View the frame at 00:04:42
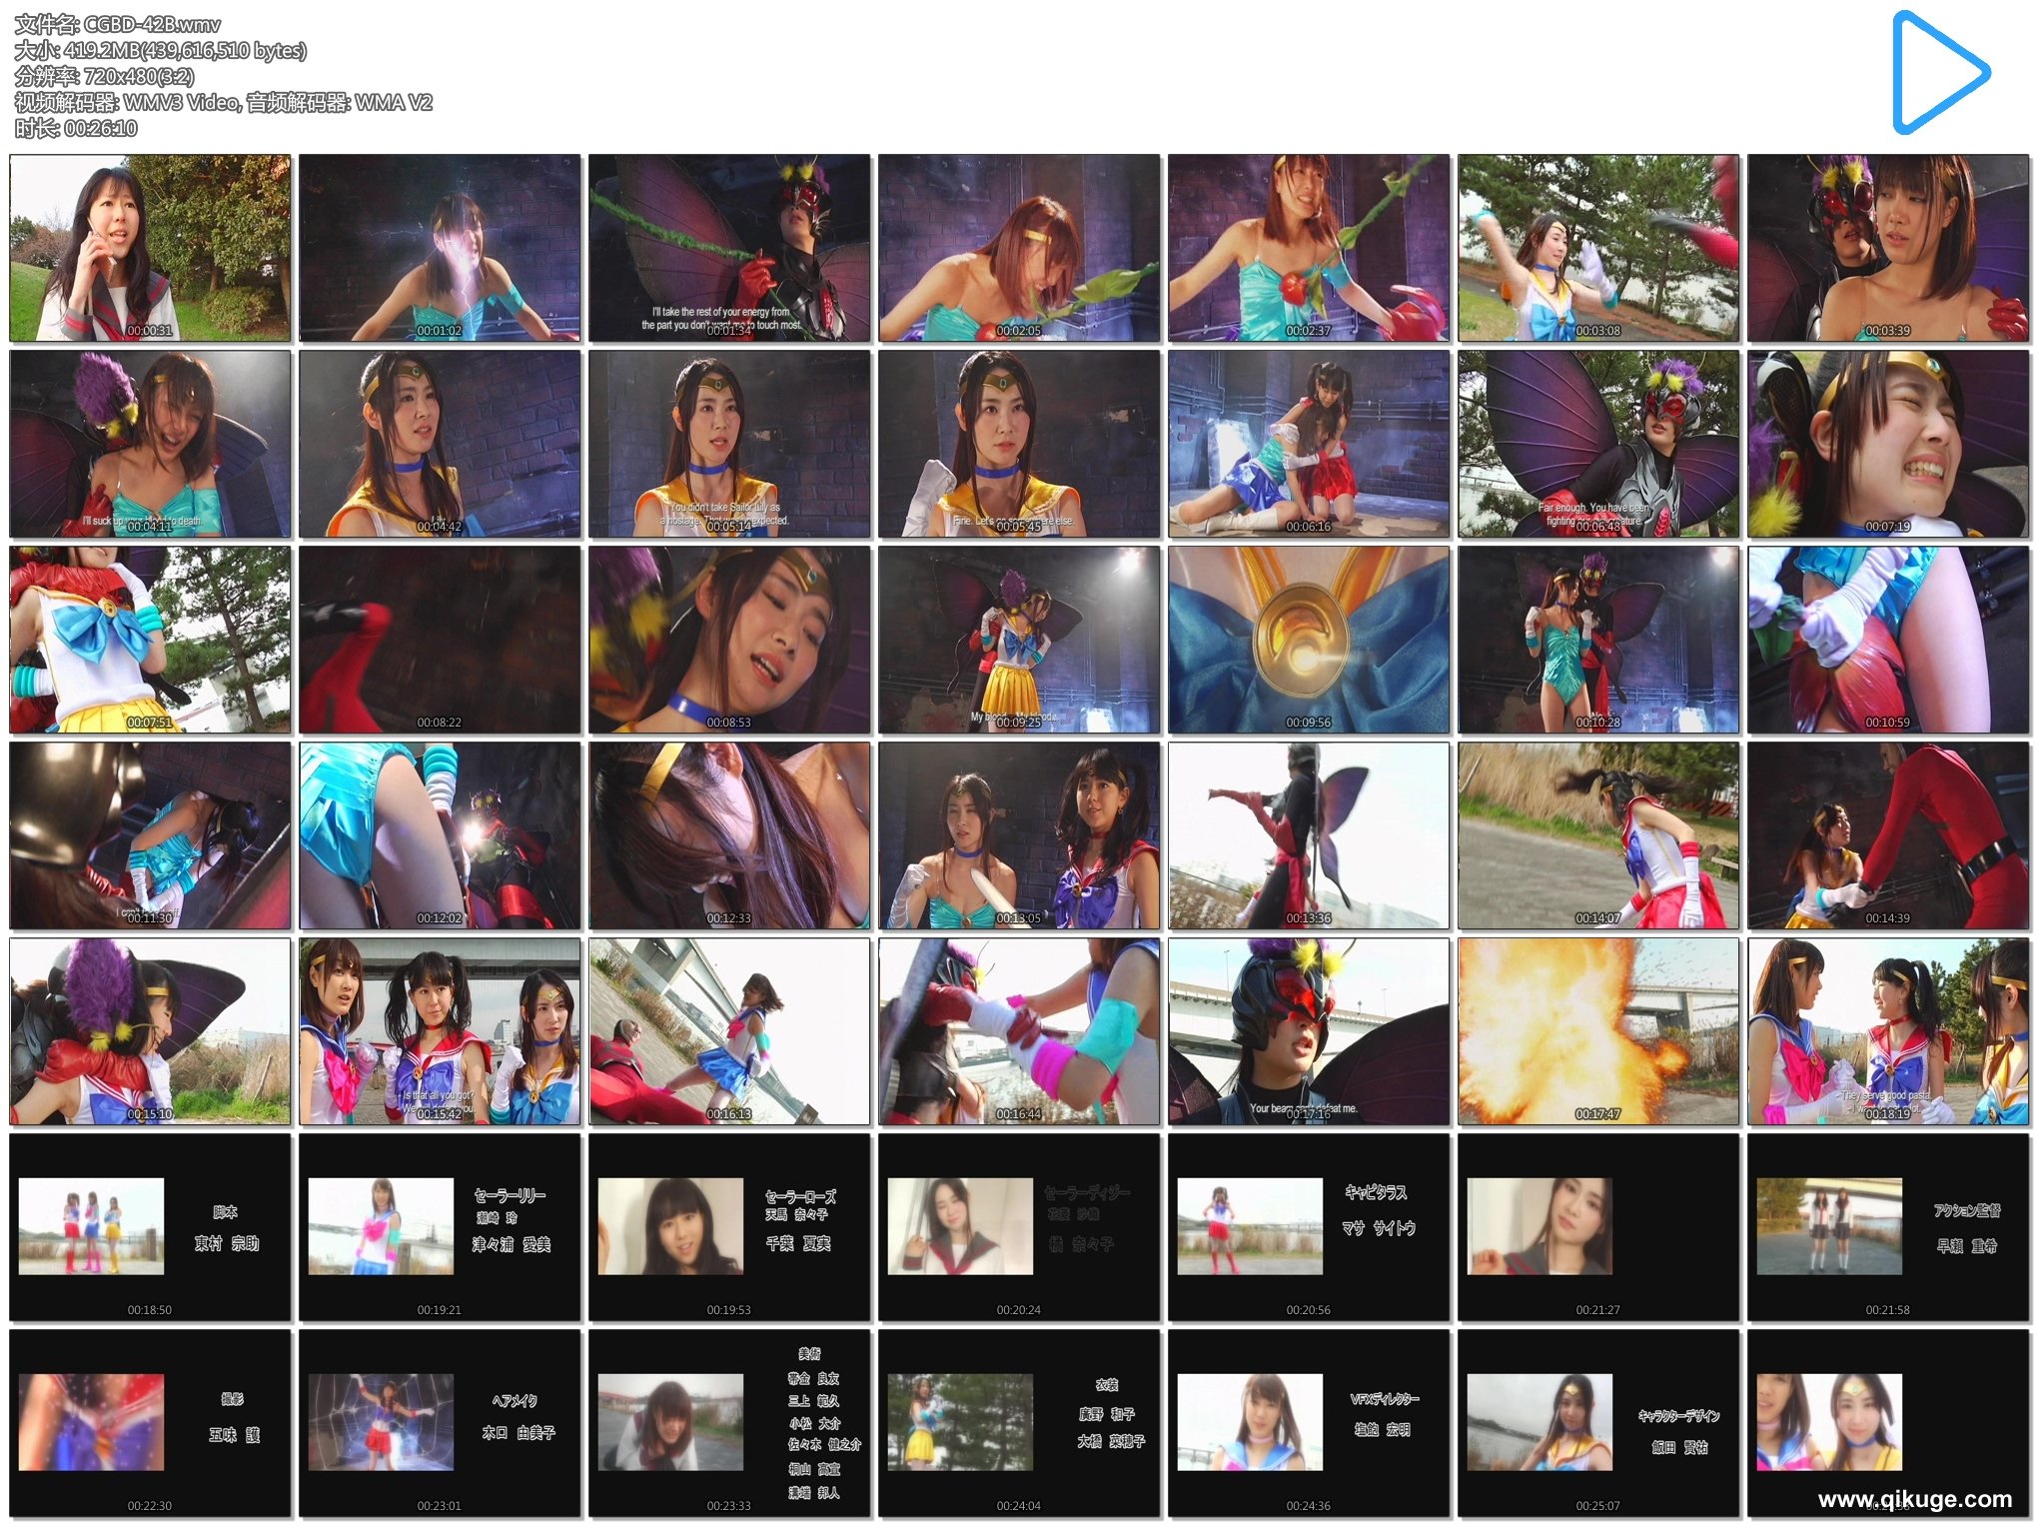The height and width of the screenshot is (1527, 2038). pos(440,444)
